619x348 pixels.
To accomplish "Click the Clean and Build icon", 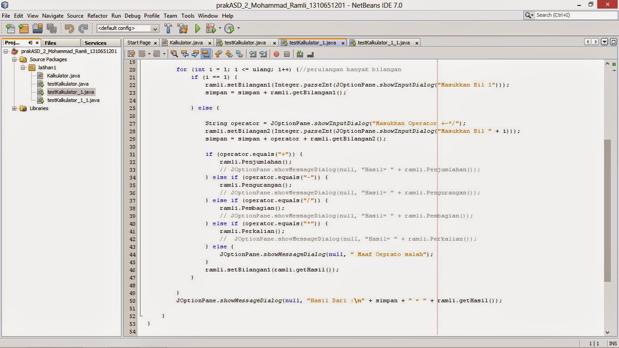I will (183, 28).
